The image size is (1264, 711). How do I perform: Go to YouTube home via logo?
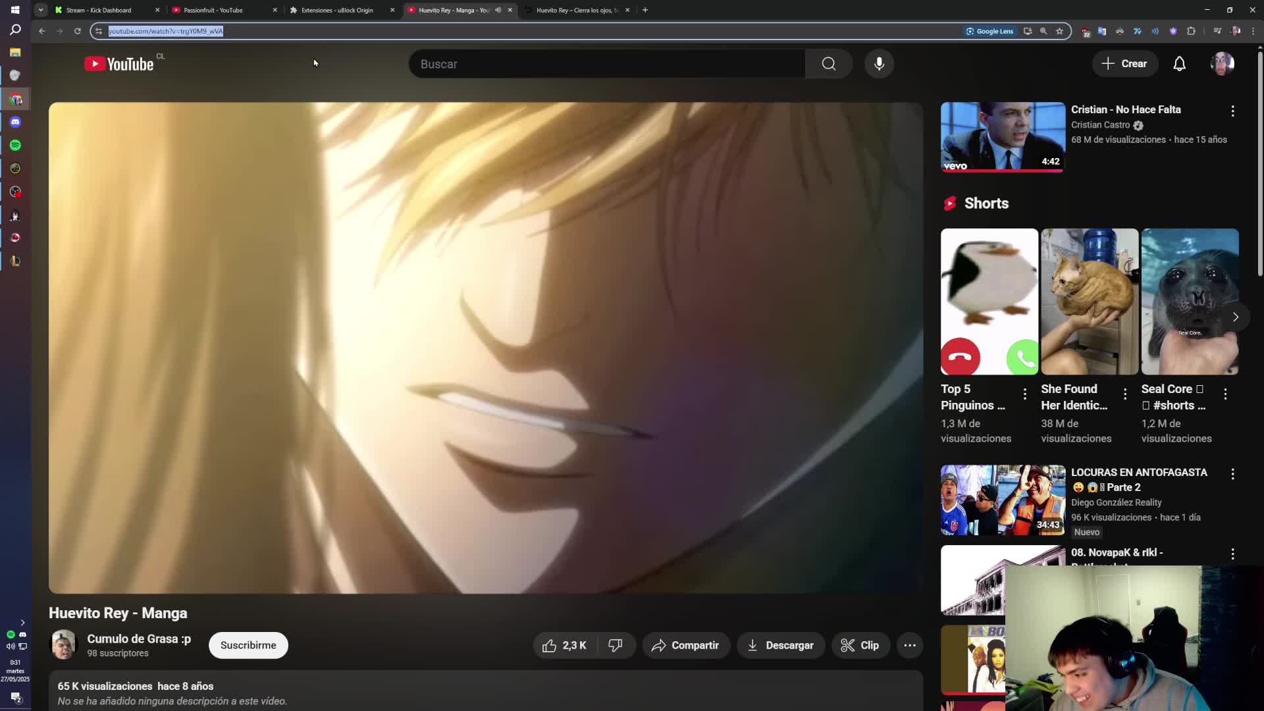pyautogui.click(x=119, y=64)
